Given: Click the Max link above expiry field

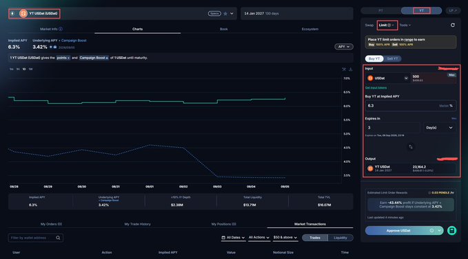Looking at the screenshot, I should click(x=454, y=118).
